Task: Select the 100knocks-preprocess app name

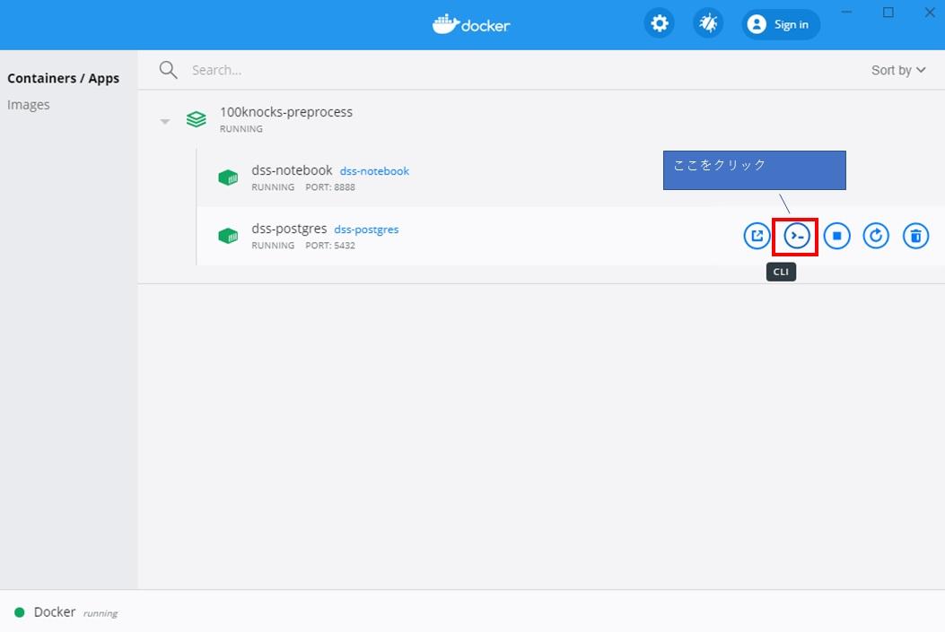Action: 286,112
